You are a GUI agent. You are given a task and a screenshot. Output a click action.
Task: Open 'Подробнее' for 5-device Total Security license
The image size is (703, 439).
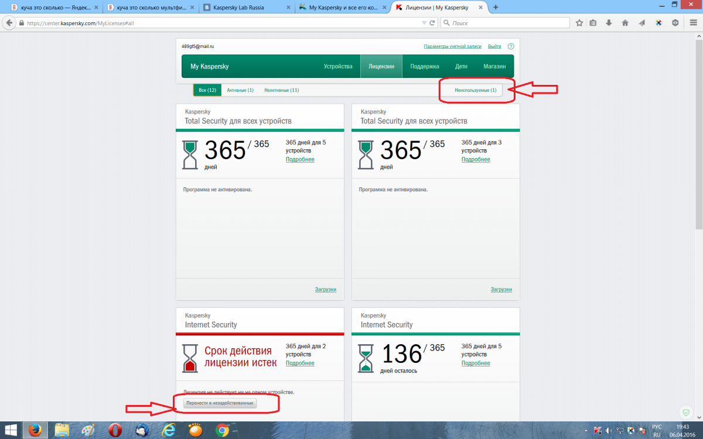300,159
